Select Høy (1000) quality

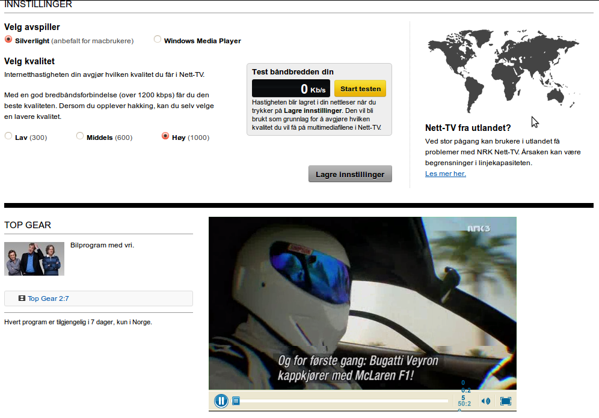(x=165, y=136)
